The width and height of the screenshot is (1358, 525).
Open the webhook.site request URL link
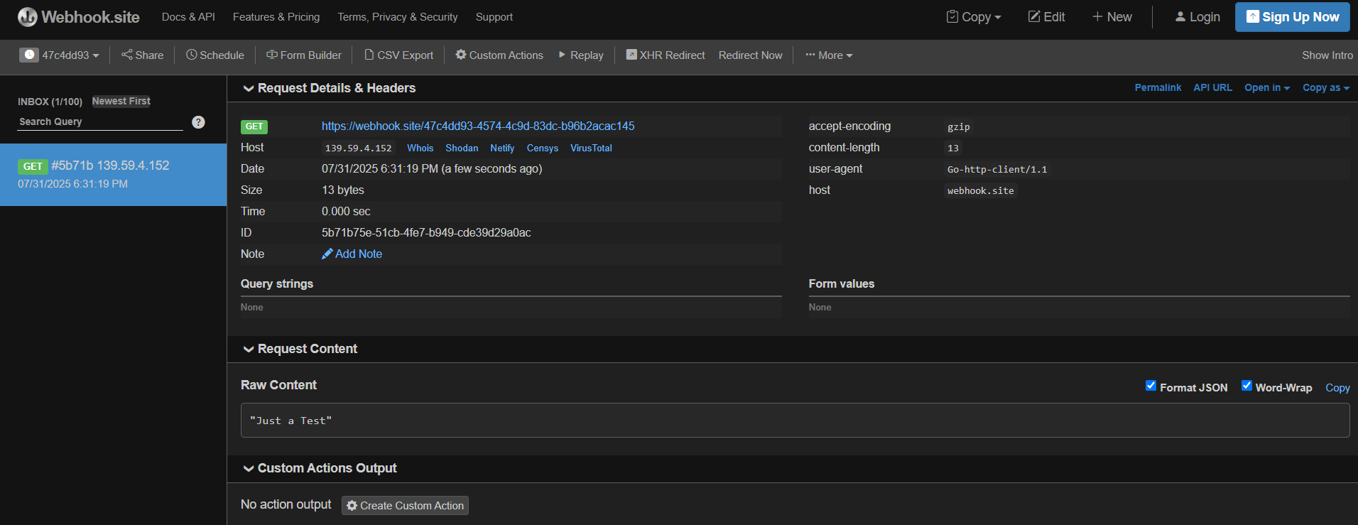coord(478,126)
